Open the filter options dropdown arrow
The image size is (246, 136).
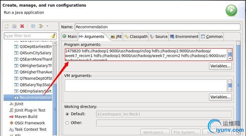point(47,26)
